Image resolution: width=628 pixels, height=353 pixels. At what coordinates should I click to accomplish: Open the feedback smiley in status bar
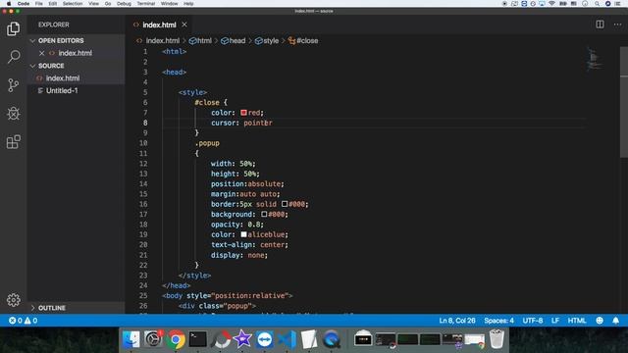[x=600, y=321]
